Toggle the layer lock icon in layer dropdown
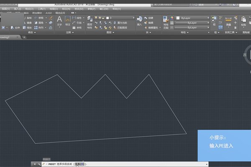 coord(103,18)
